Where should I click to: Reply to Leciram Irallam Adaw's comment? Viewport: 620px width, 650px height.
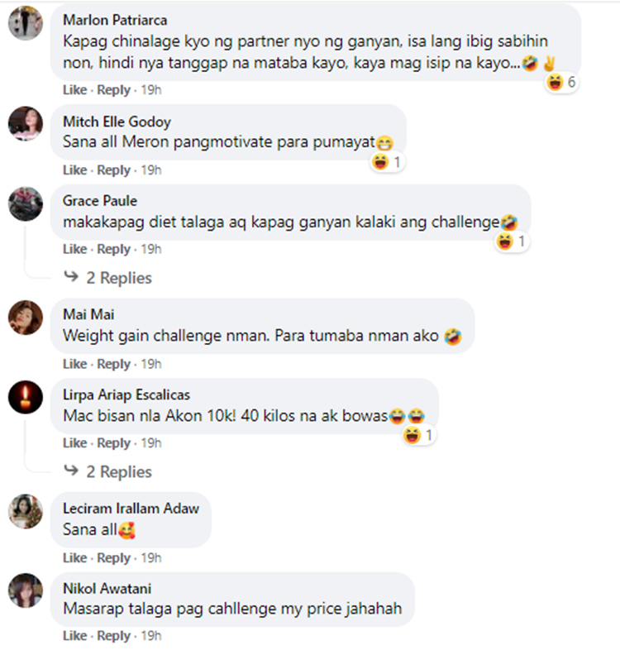coord(113,558)
